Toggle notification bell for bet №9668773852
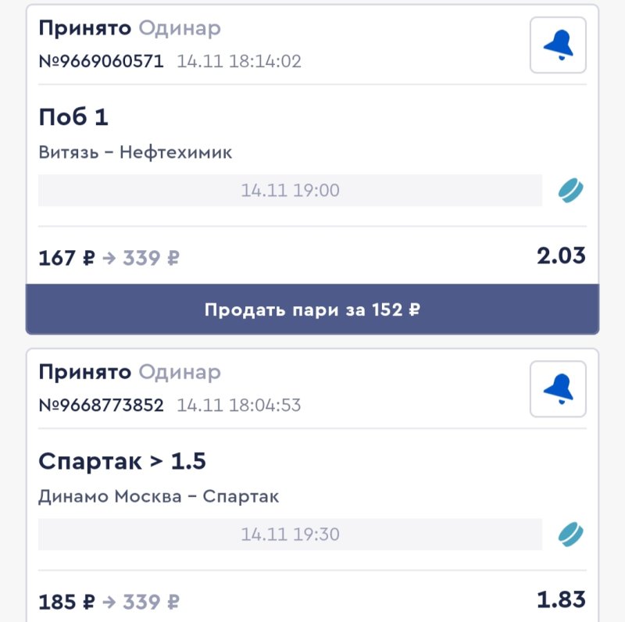This screenshot has height=622, width=625. pyautogui.click(x=558, y=389)
